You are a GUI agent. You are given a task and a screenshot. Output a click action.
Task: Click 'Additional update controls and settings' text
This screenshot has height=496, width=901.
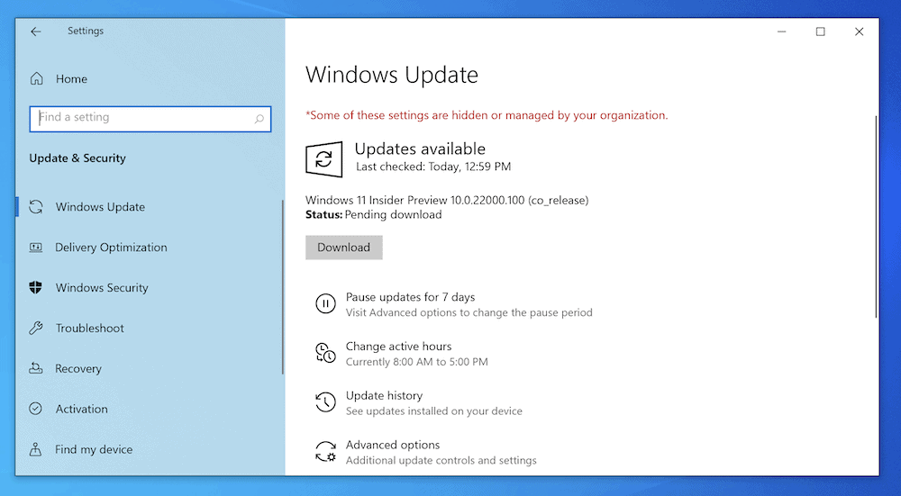point(441,460)
